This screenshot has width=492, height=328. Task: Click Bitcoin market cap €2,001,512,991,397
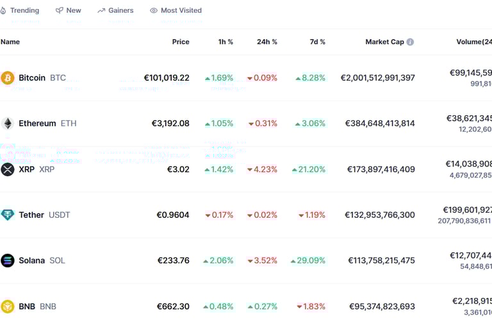click(x=378, y=78)
